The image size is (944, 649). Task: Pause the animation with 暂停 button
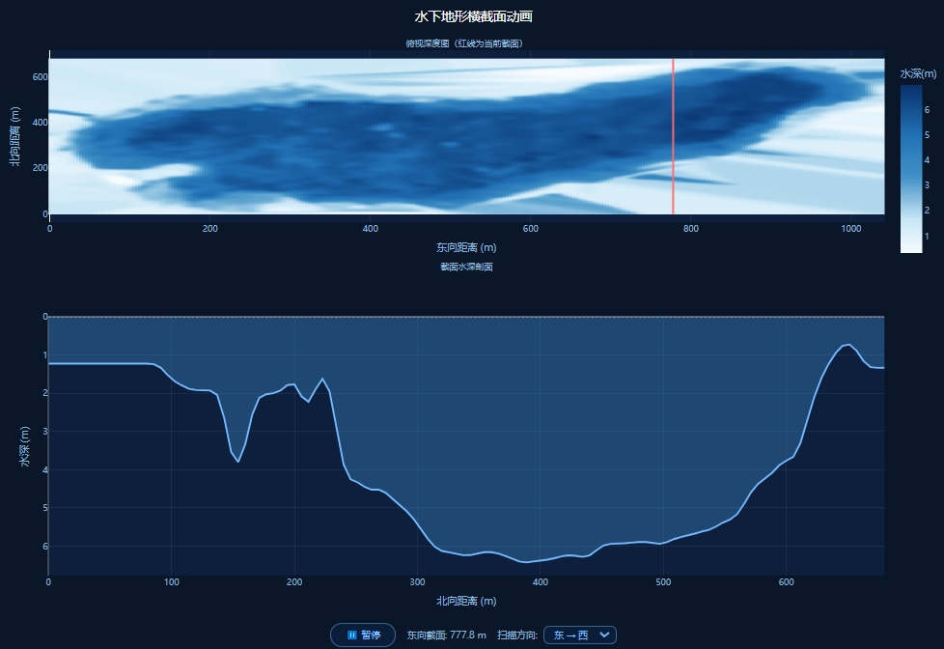coord(362,635)
